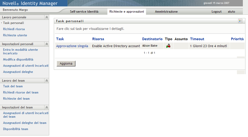Image resolution: width=248 pixels, height=137 pixels.
Task: Switch to the Self-service identità tab
Action: coord(84,12)
